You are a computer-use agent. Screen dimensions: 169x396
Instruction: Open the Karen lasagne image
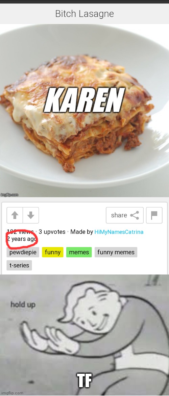(84, 111)
